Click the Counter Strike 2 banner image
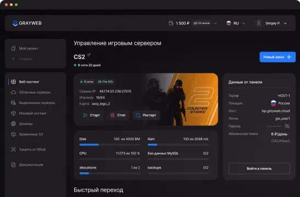The height and width of the screenshot is (197, 300). pyautogui.click(x=182, y=100)
